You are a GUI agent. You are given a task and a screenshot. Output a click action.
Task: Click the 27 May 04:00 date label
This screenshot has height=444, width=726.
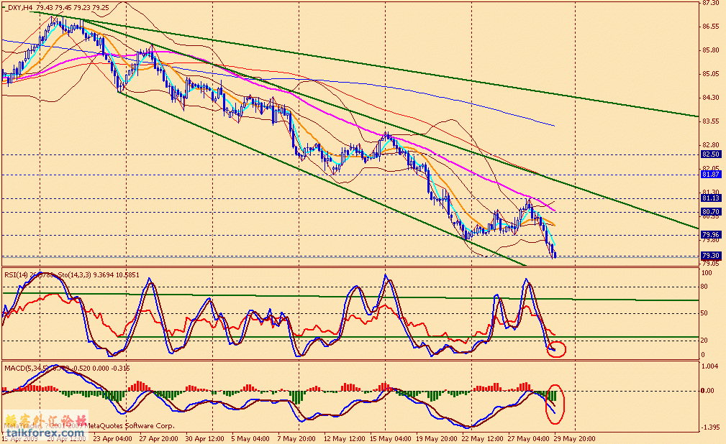pyautogui.click(x=529, y=438)
